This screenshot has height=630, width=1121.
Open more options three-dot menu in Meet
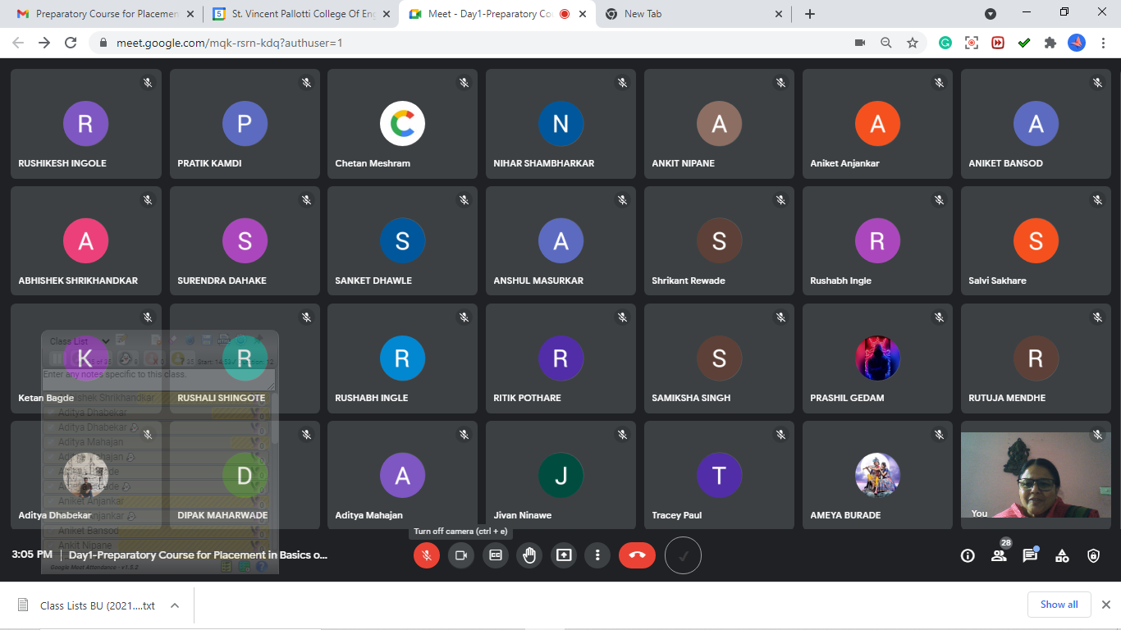(x=597, y=555)
